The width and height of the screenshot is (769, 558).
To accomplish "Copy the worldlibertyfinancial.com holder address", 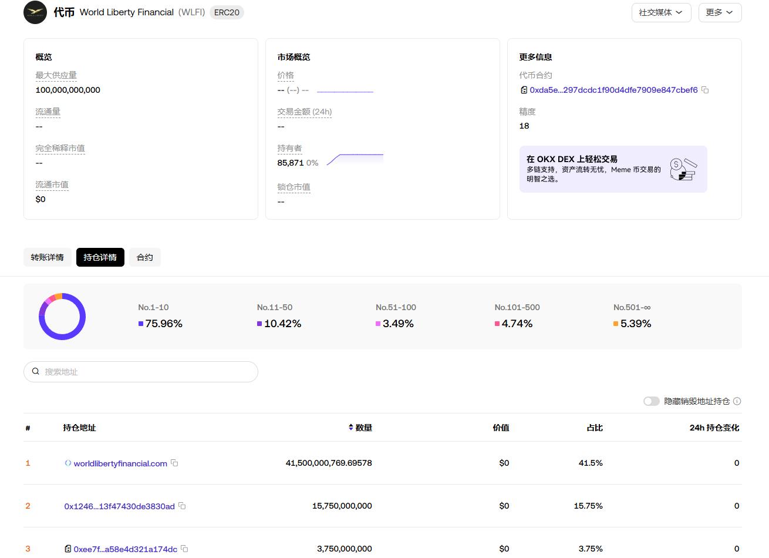I will tap(174, 463).
